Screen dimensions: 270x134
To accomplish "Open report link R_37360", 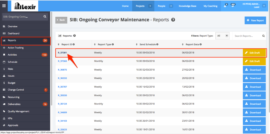I will tap(62, 61).
